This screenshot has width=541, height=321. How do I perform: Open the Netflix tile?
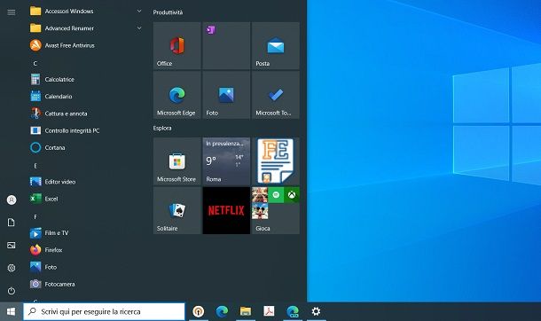(x=226, y=211)
